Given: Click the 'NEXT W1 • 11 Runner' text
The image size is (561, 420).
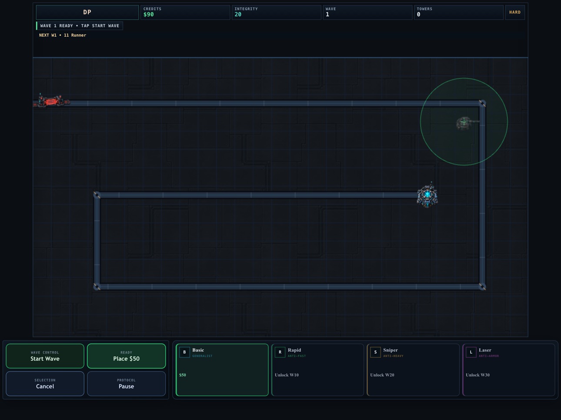Looking at the screenshot, I should (63, 35).
